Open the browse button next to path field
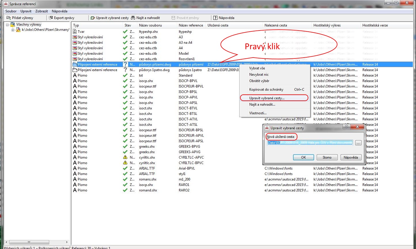 (x=358, y=143)
